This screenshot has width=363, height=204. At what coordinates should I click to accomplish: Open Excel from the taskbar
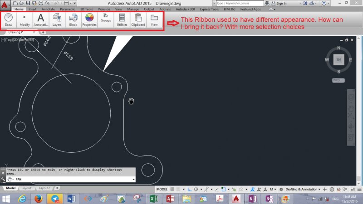[154, 199]
